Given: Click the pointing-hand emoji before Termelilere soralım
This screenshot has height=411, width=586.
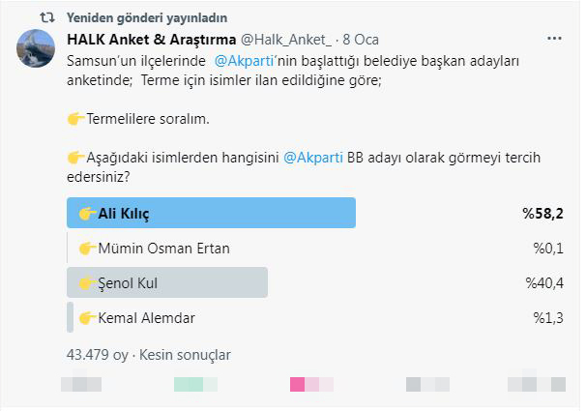Looking at the screenshot, I should pyautogui.click(x=75, y=119).
